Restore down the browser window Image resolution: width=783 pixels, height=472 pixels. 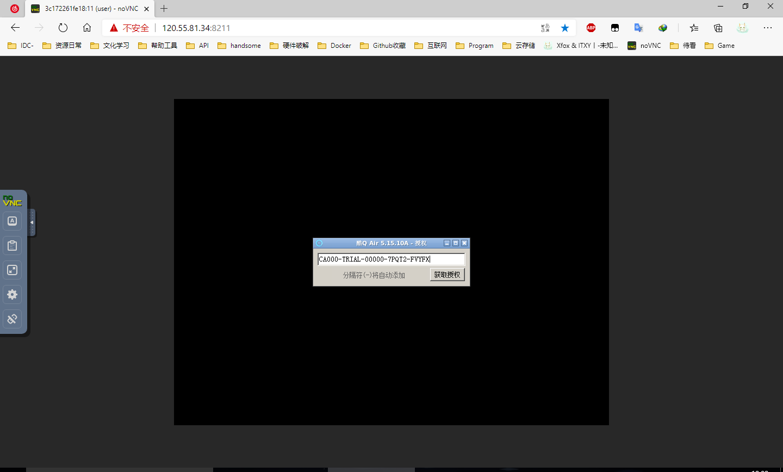tap(745, 7)
